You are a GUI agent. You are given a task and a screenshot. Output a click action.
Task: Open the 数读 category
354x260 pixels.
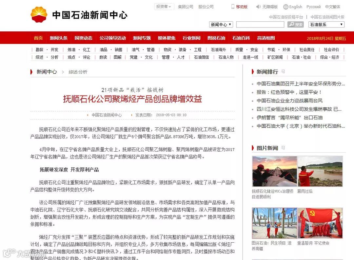[103, 57]
